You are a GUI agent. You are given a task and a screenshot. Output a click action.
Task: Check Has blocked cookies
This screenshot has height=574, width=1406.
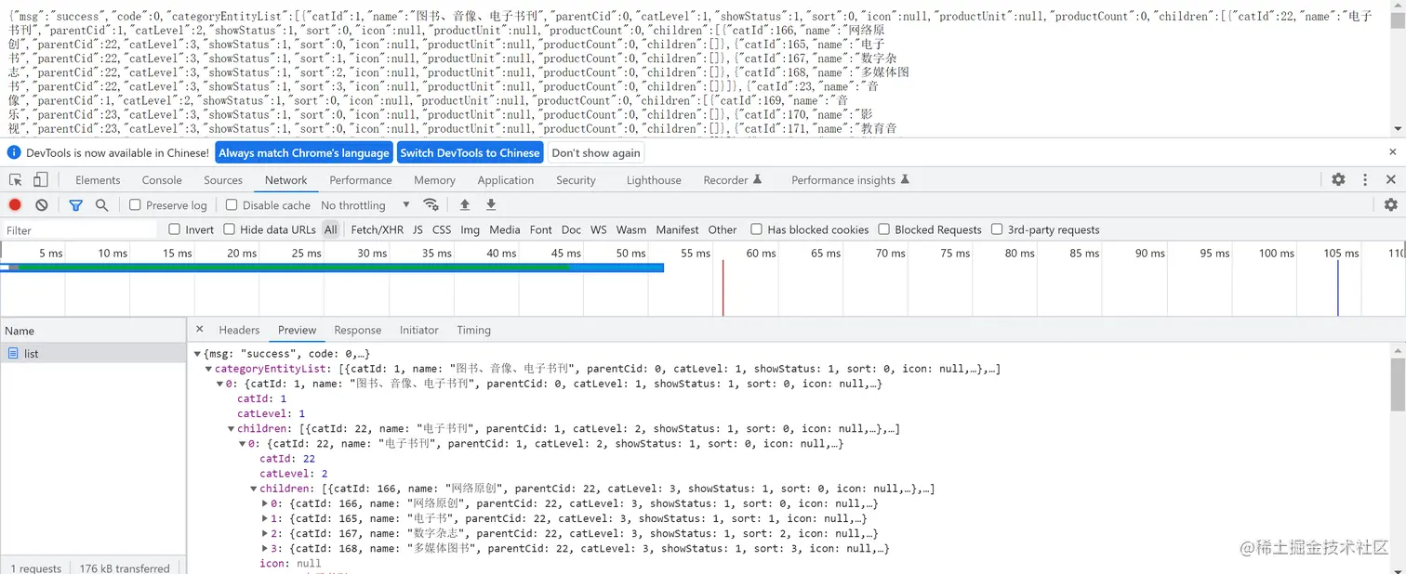[756, 229]
